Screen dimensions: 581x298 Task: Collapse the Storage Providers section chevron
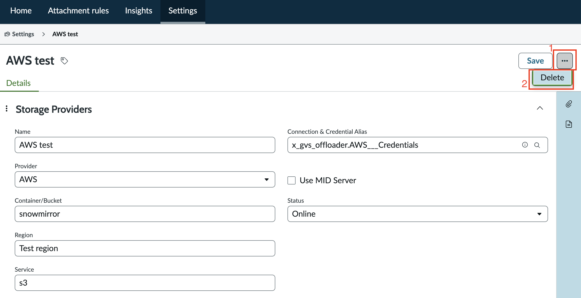[x=540, y=108]
